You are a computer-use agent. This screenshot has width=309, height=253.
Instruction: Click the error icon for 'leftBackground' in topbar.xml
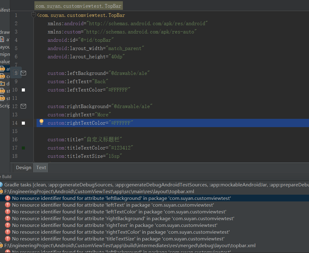click(x=7, y=198)
